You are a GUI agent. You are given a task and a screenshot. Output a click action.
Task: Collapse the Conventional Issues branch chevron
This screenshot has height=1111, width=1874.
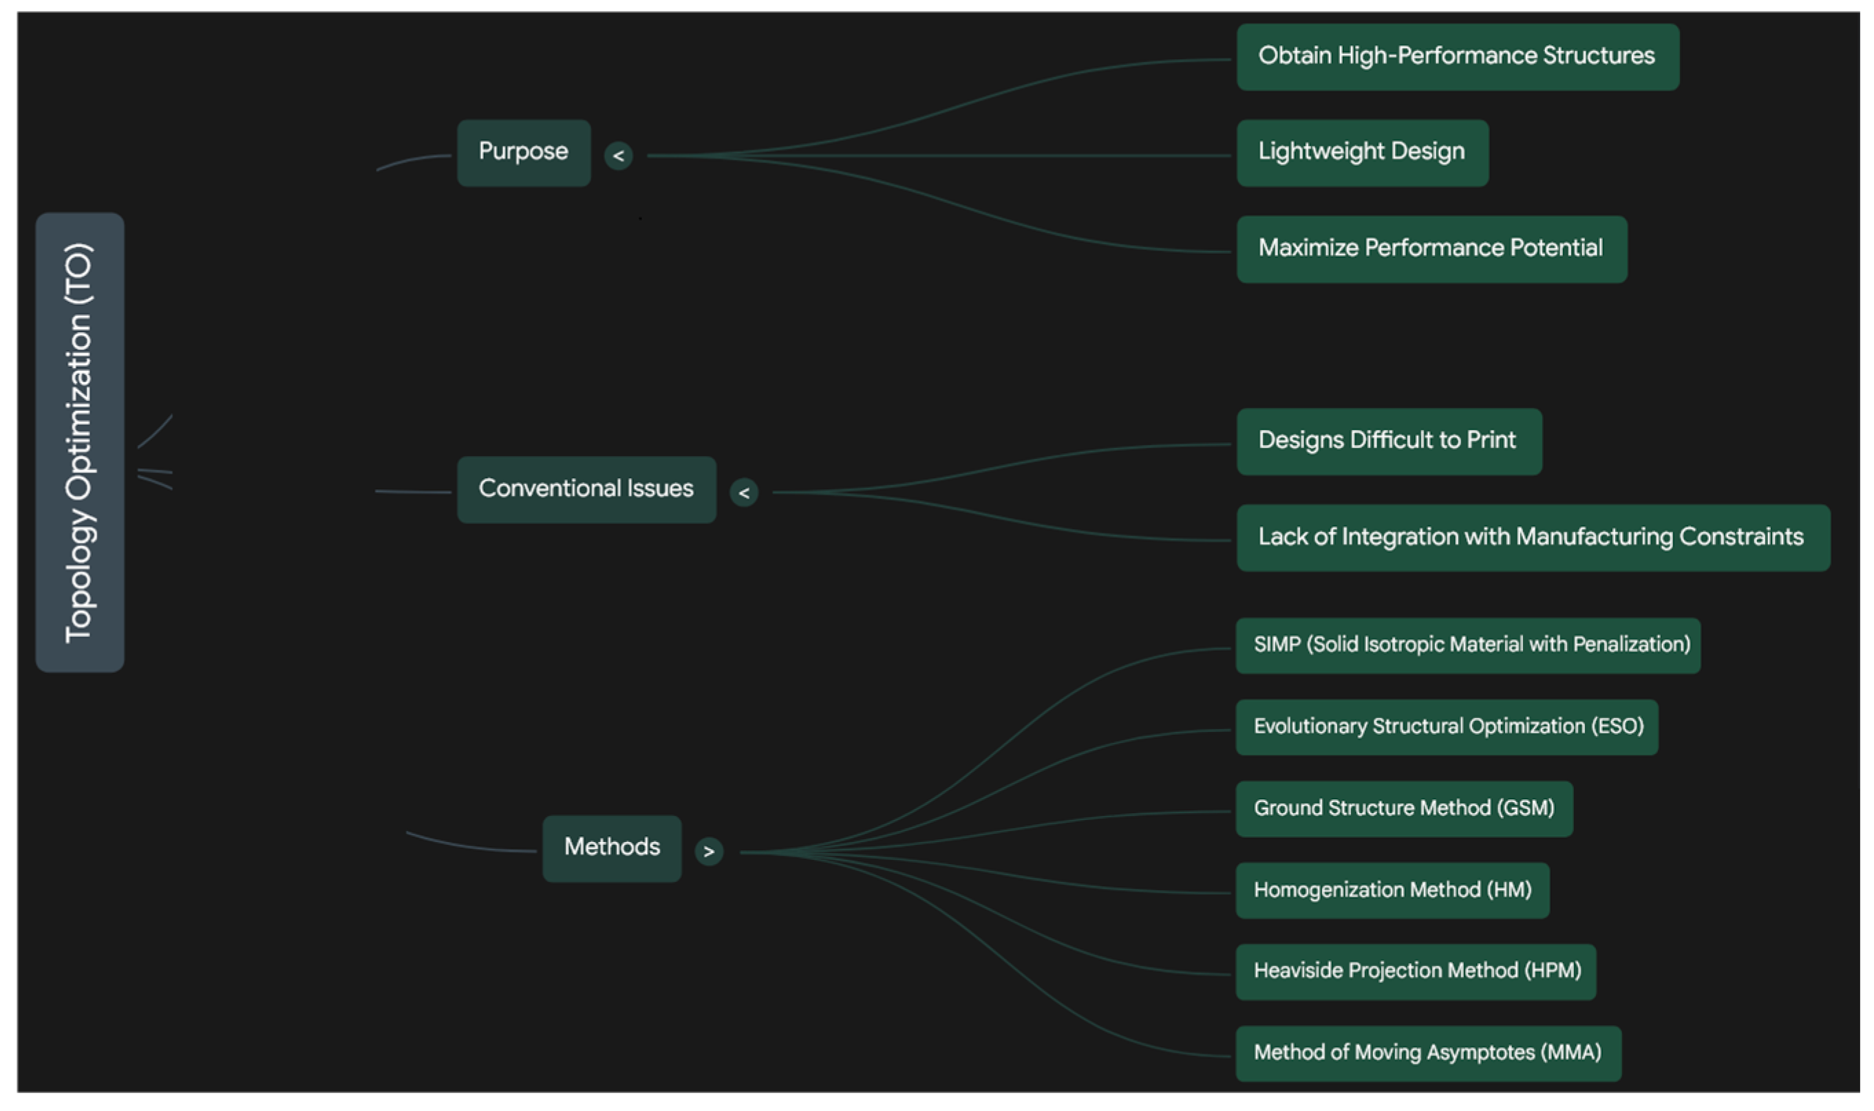pos(744,493)
